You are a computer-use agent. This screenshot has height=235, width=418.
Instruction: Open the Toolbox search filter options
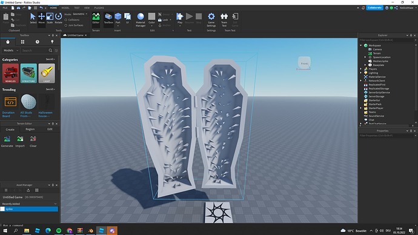56,50
